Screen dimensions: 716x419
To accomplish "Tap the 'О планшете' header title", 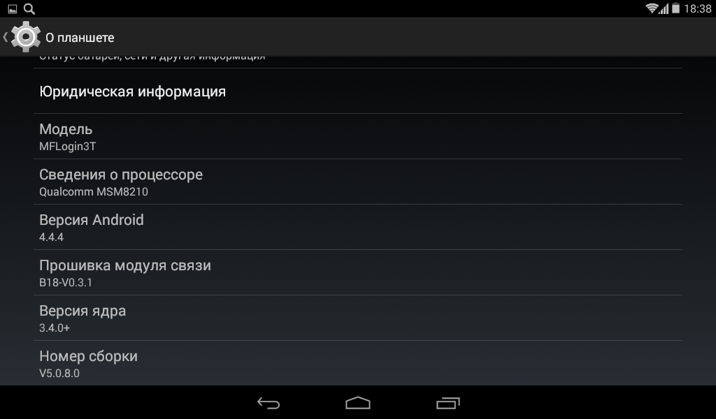I will 80,38.
